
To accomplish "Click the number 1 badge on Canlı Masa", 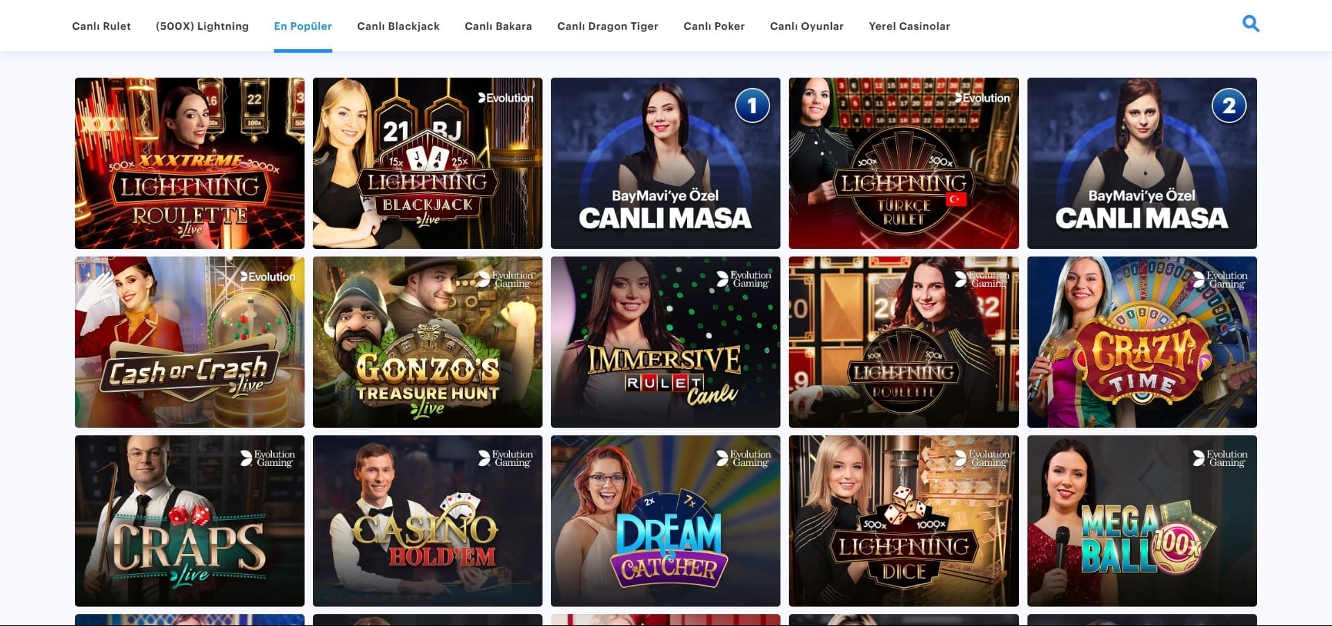I will point(752,105).
